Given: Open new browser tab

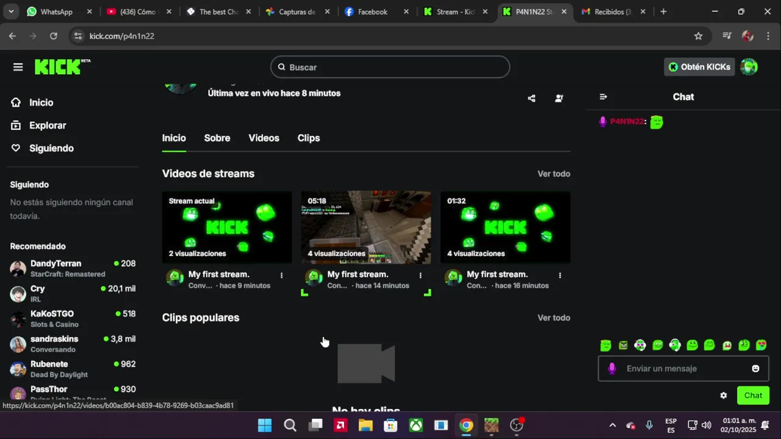Looking at the screenshot, I should tap(663, 12).
